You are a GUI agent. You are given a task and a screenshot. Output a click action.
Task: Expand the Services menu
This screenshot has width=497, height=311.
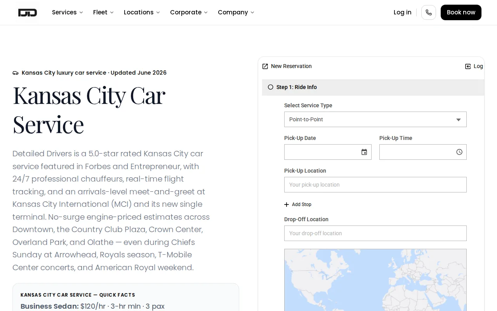68,12
